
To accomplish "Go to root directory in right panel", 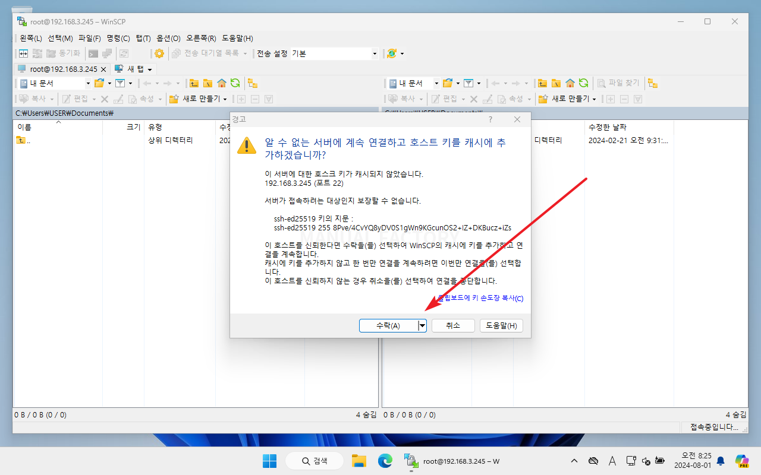I will tap(556, 84).
